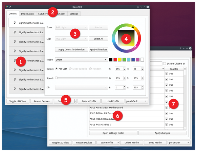Viewport: 197px width, 152px height.
Task: Click keep-above arrow icon in OpenRGB title bar
Action: (x=138, y=7)
